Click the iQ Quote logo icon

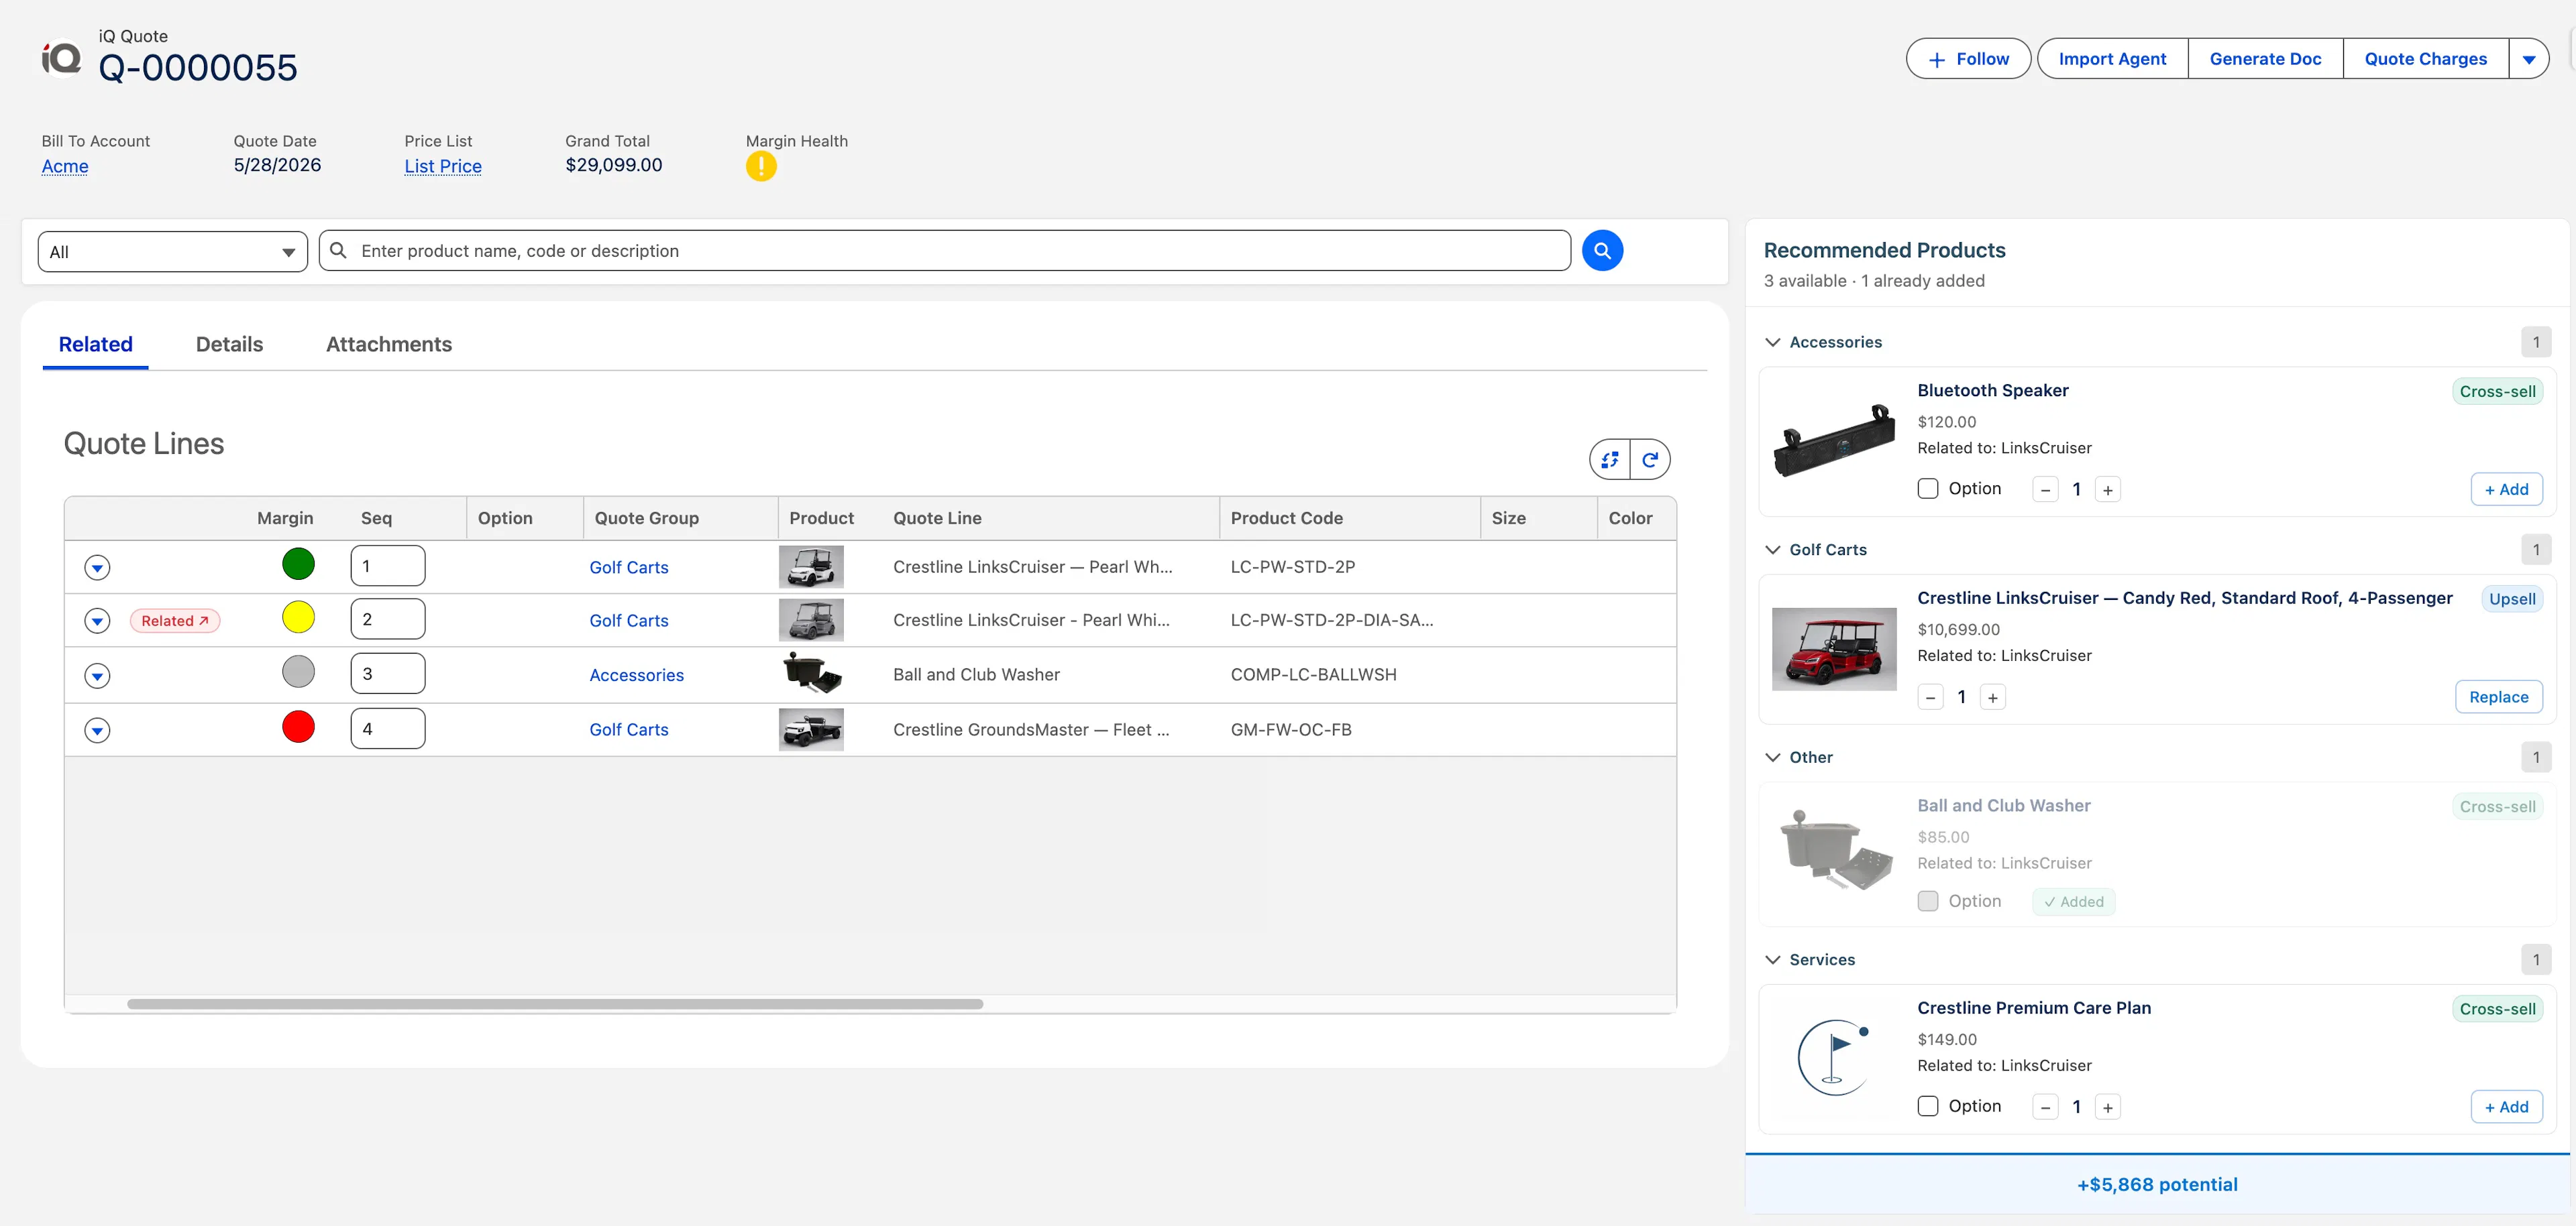pyautogui.click(x=61, y=59)
